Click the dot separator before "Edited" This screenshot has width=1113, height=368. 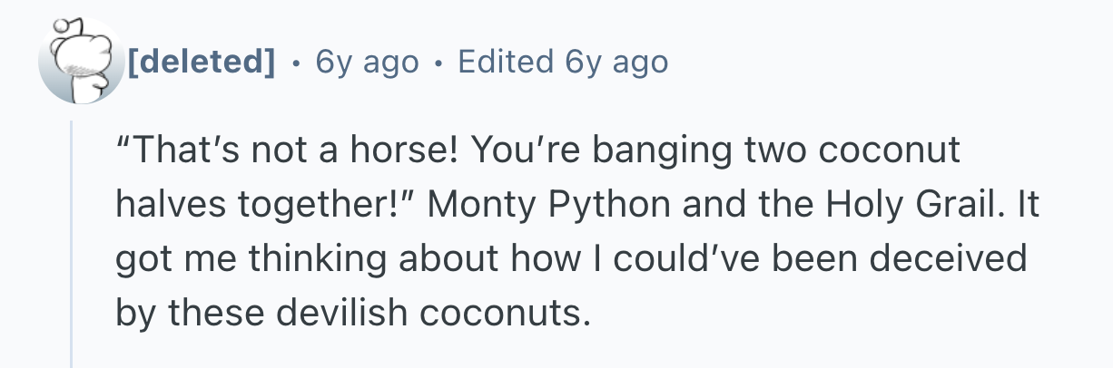(x=438, y=63)
